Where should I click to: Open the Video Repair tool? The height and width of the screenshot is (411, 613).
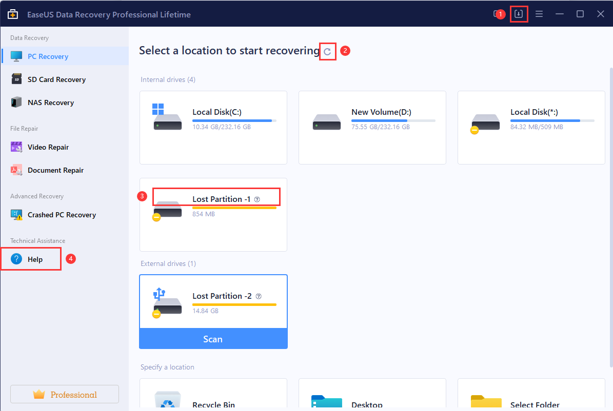(x=48, y=147)
